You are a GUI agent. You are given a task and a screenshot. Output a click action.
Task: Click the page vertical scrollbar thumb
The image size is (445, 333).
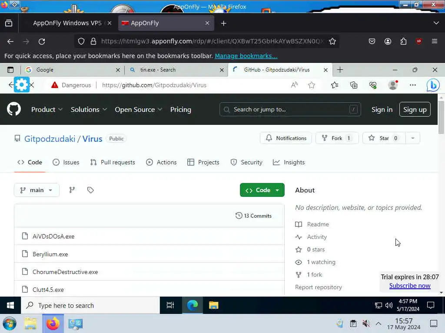441,117
